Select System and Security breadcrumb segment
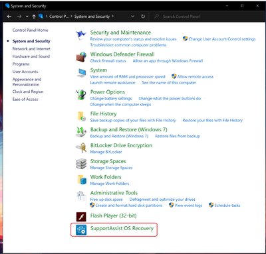The image size is (266, 254). coord(92,17)
